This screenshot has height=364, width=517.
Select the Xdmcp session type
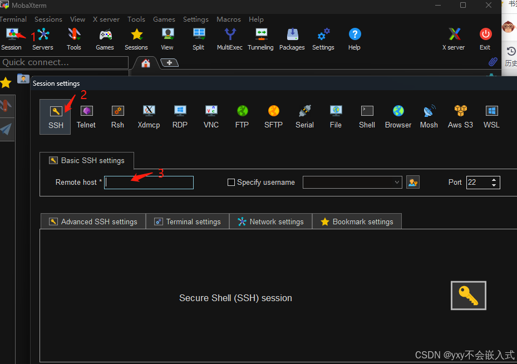(149, 117)
